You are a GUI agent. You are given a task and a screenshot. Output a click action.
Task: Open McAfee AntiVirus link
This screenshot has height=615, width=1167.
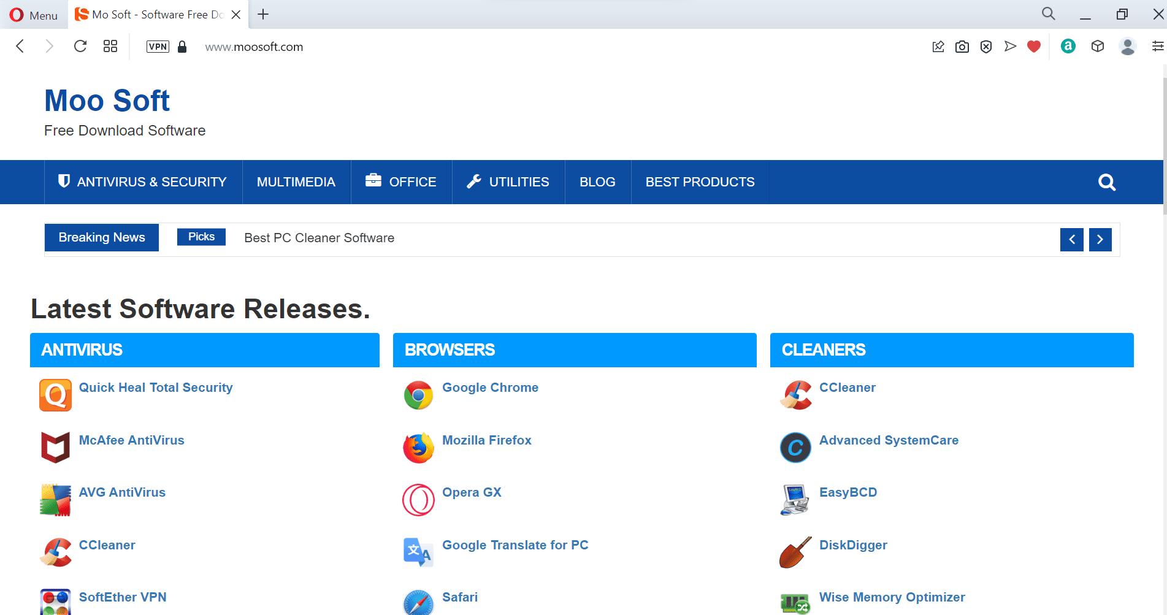tap(132, 440)
